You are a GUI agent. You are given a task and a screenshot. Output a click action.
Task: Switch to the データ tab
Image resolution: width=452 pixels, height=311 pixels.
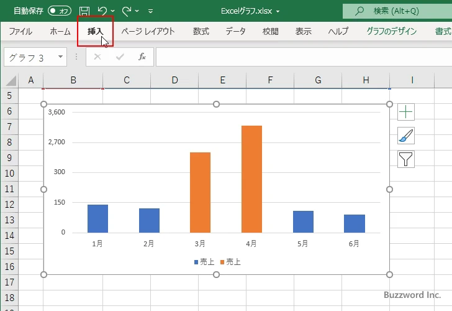[235, 31]
